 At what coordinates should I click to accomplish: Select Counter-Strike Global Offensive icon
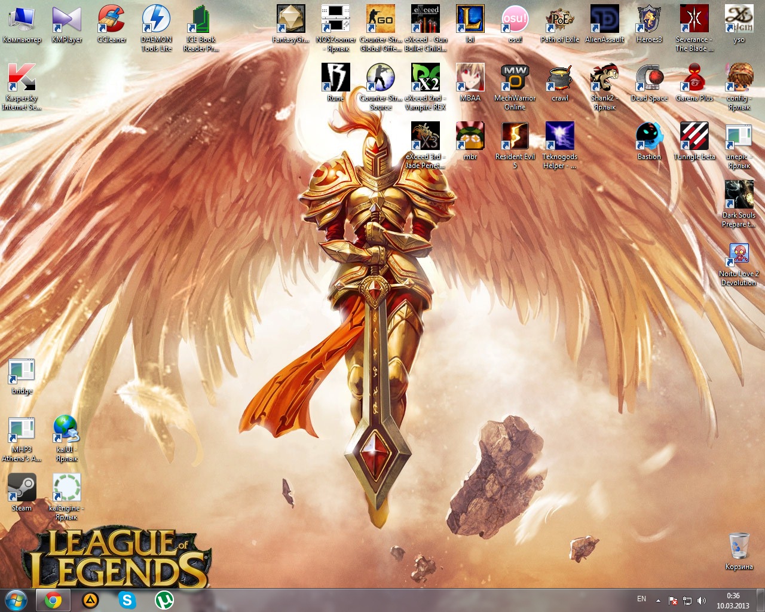(381, 28)
